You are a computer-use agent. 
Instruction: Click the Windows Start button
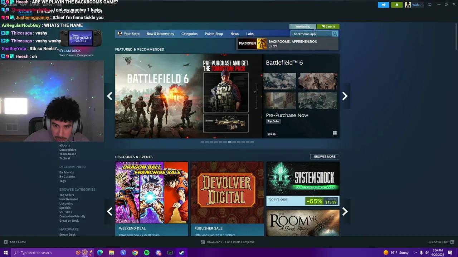point(5,253)
